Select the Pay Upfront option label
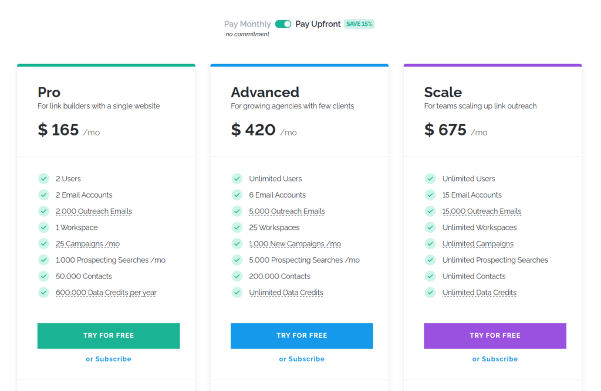Image resolution: width=601 pixels, height=391 pixels. (x=318, y=24)
